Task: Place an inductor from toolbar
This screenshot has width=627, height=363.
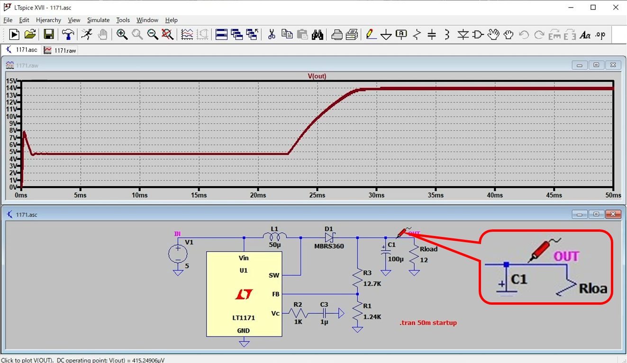Action: (447, 34)
